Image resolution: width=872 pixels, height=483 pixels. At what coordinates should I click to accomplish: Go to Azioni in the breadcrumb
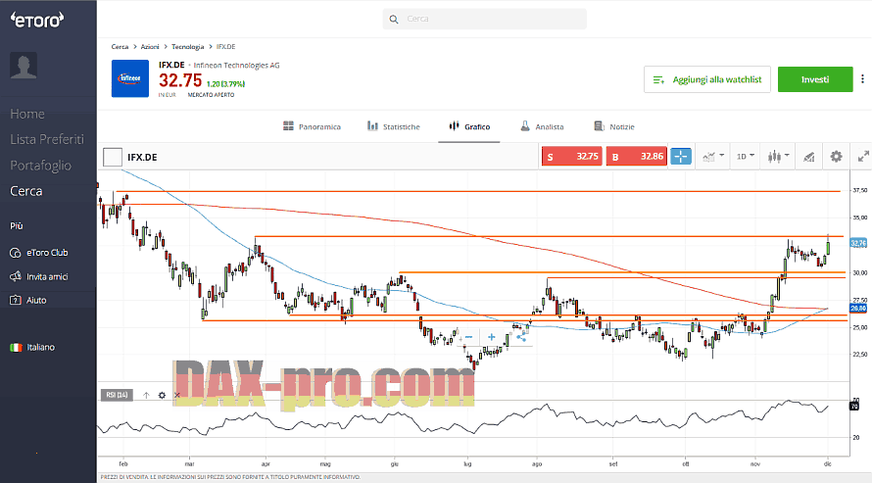click(150, 47)
